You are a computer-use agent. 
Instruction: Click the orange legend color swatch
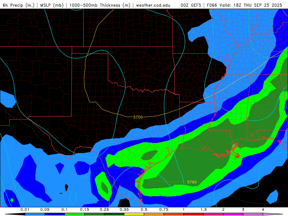coord(154,214)
